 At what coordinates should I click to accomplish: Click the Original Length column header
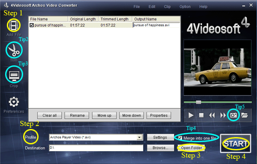83,19
